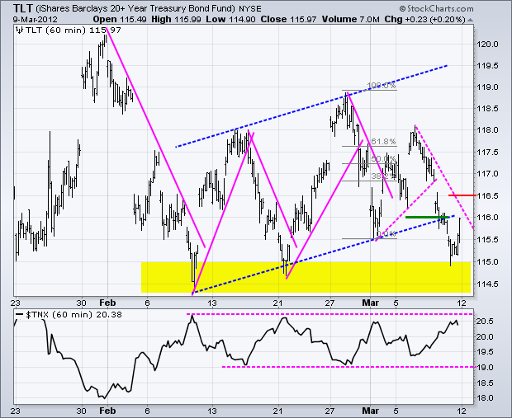Image resolution: width=512 pixels, height=418 pixels.
Task: Click the 118.5 price axis label
Action: click(x=487, y=109)
